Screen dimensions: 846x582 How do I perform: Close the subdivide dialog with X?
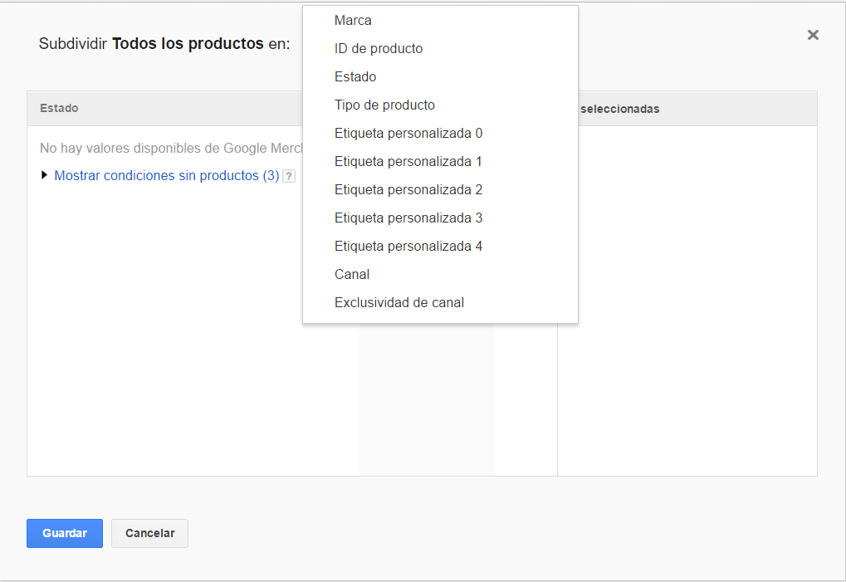coord(813,35)
